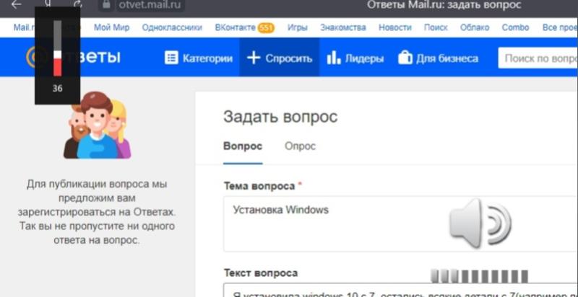
Task: Open the Combo link
Action: coord(515,27)
